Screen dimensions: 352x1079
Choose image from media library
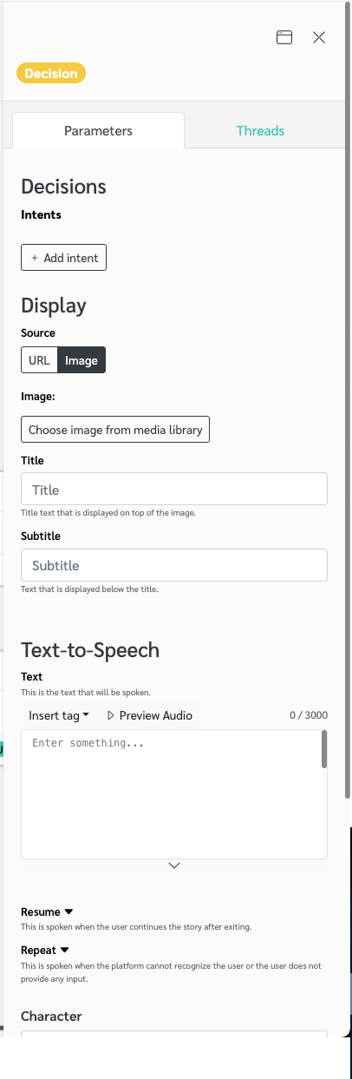coord(115,430)
